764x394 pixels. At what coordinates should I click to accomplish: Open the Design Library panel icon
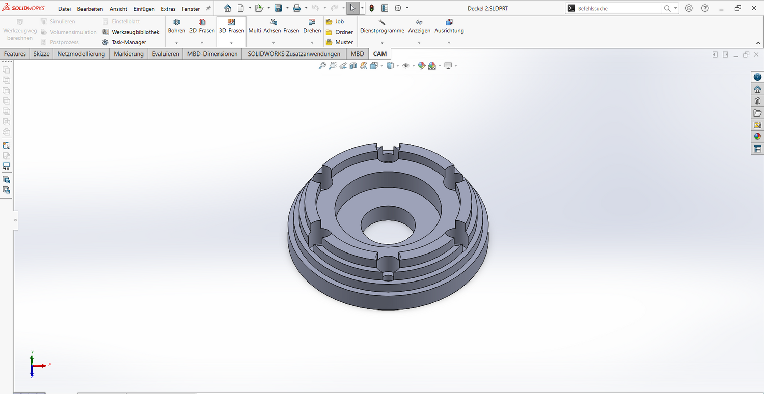pos(757,101)
